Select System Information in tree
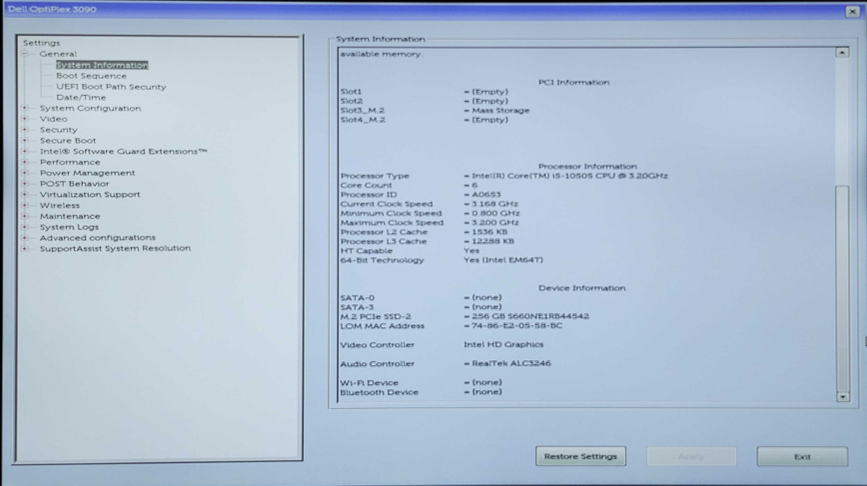867x486 pixels. (x=102, y=65)
